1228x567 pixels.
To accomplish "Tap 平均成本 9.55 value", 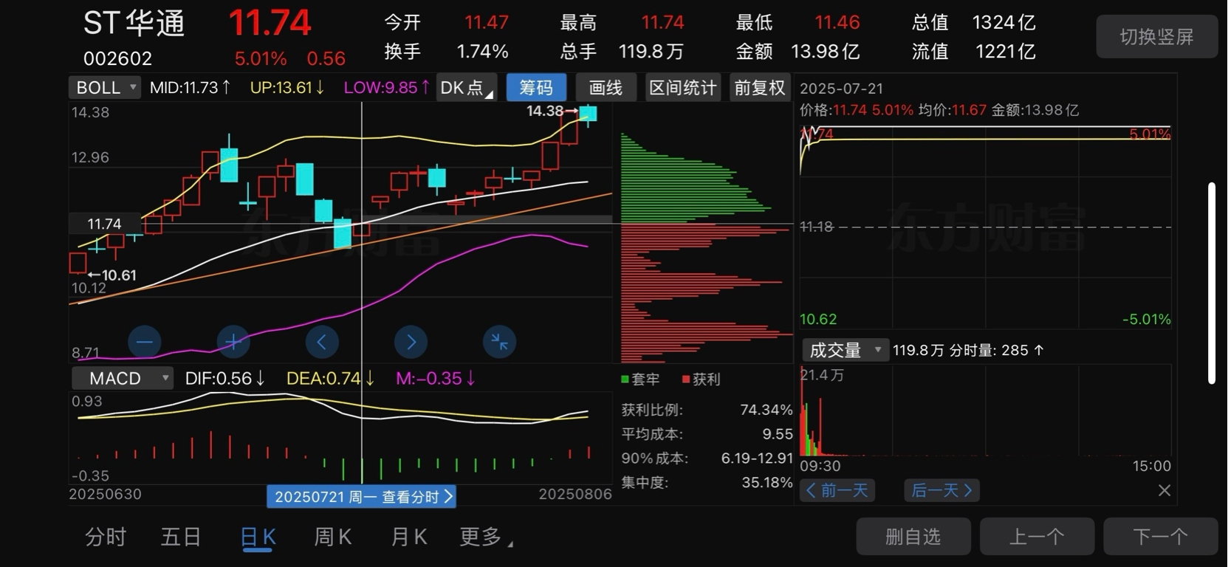I will [778, 434].
